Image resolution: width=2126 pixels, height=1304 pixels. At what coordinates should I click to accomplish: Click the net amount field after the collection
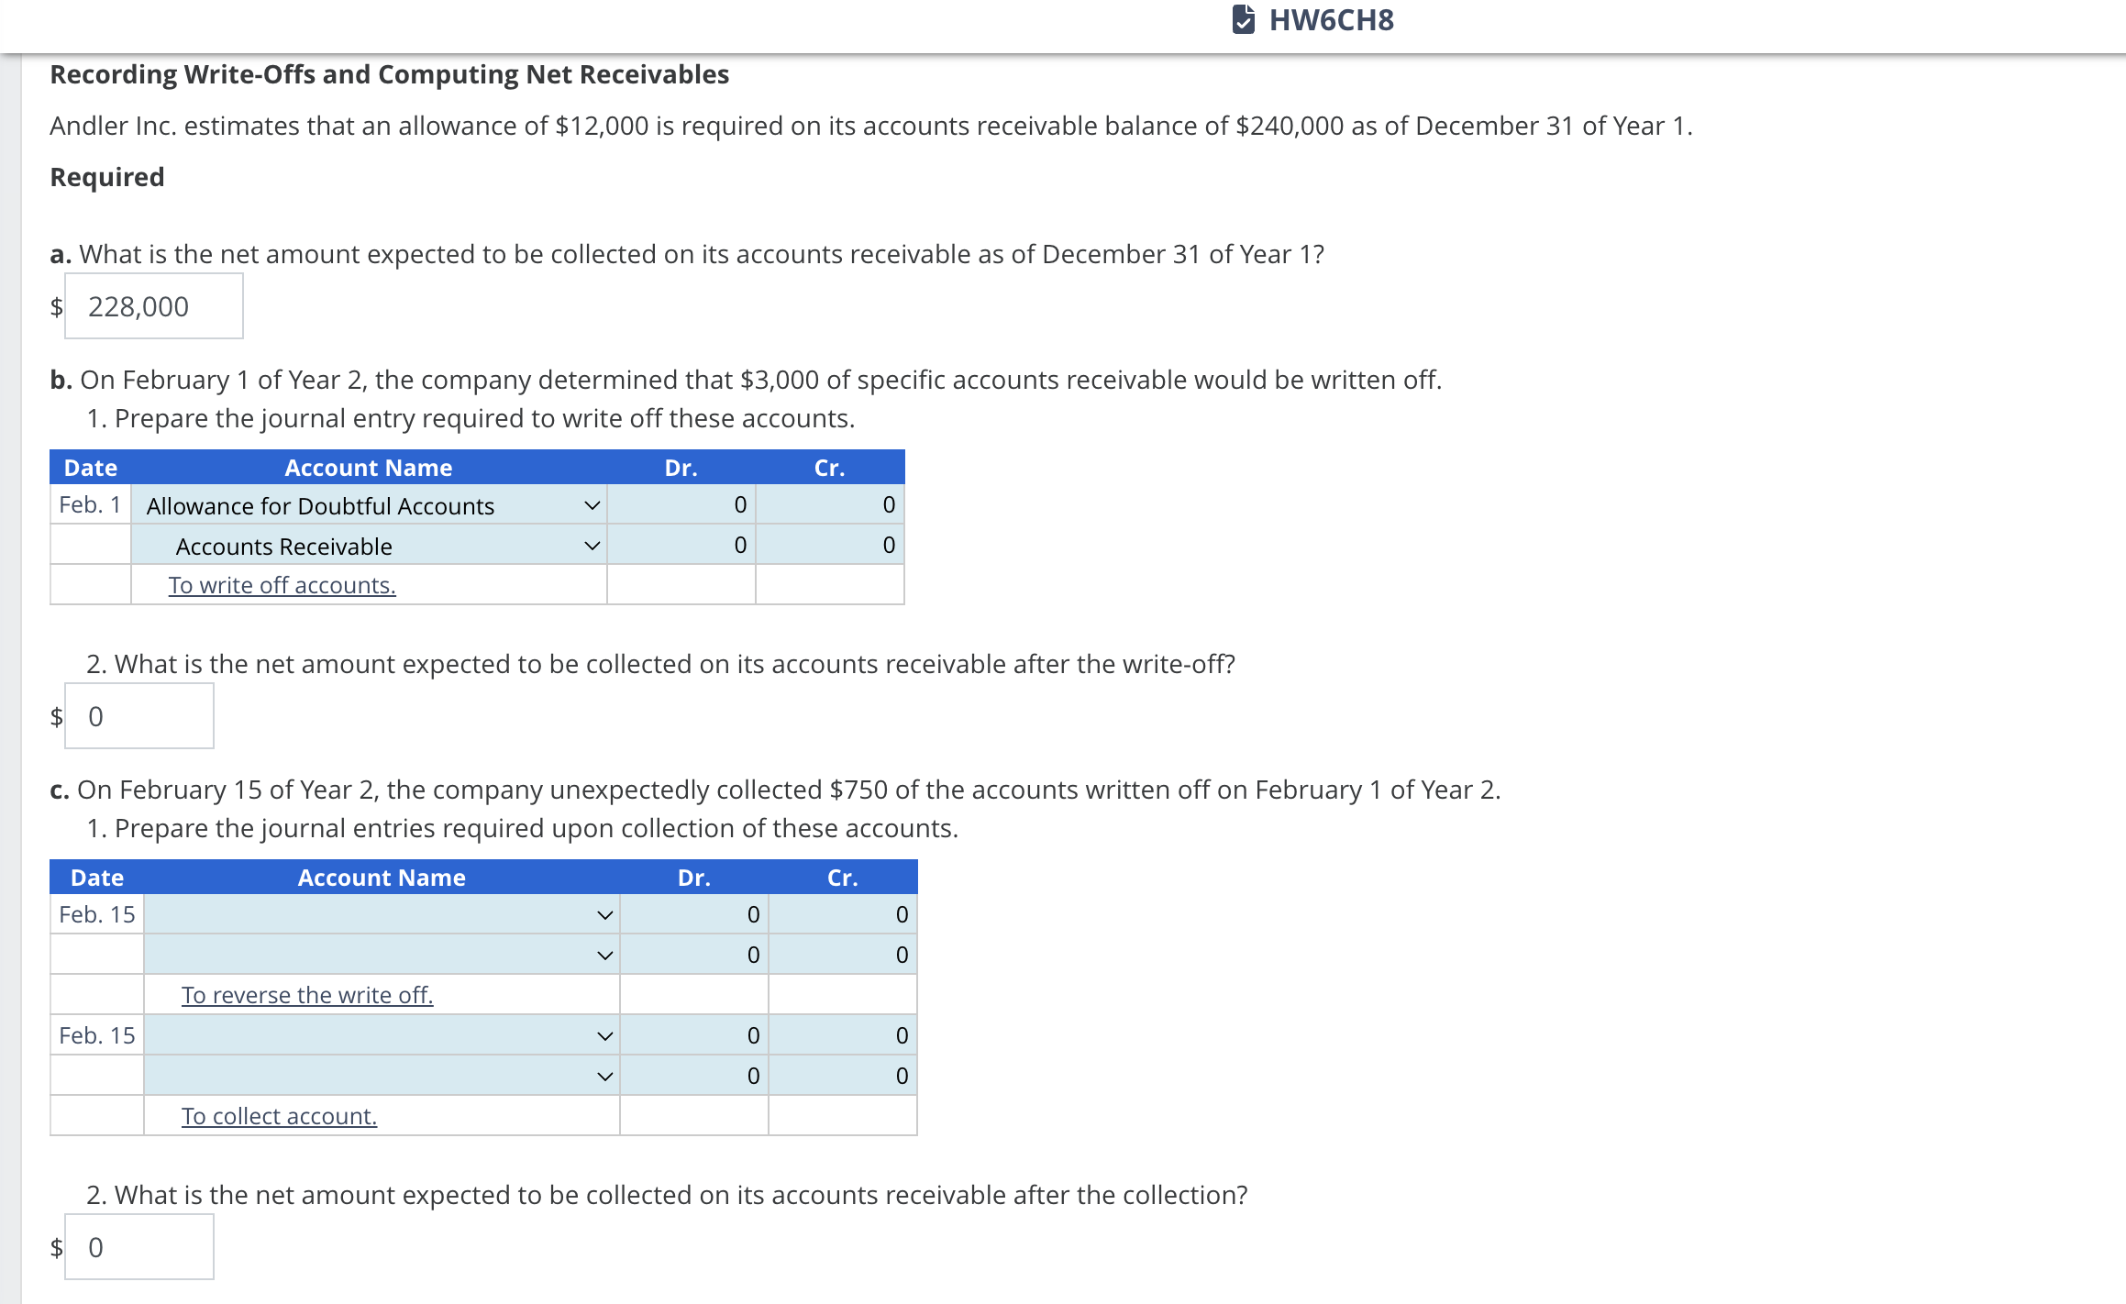pyautogui.click(x=138, y=1246)
